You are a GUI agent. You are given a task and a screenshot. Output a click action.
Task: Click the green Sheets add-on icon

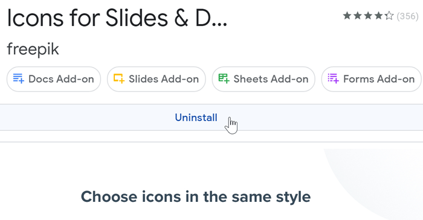pyautogui.click(x=224, y=78)
